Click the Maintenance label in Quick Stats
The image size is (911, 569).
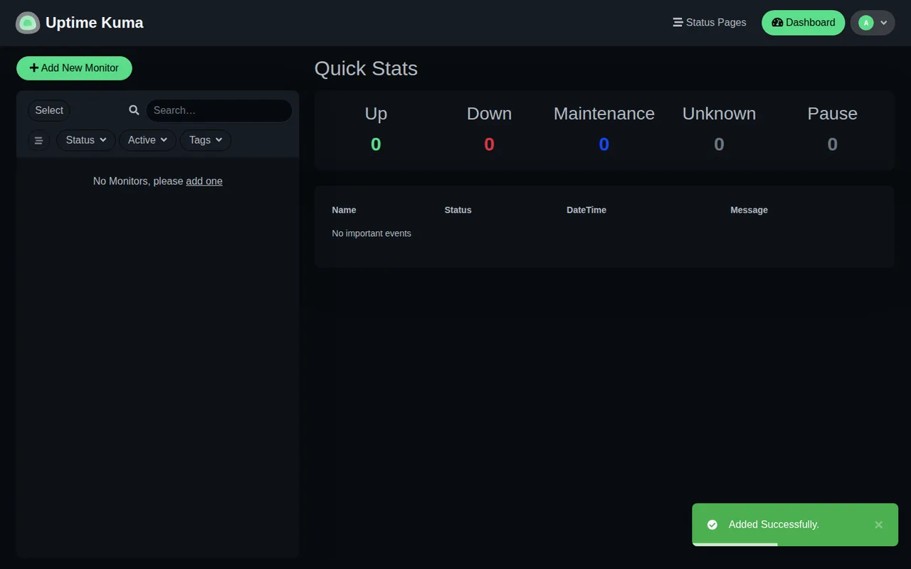click(604, 114)
